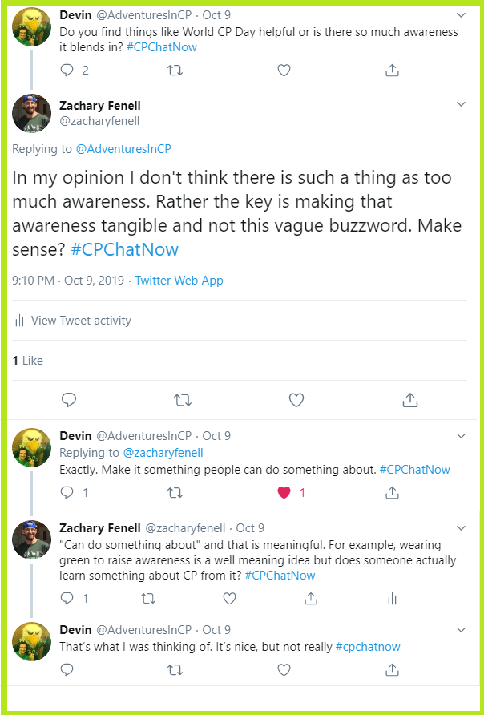The height and width of the screenshot is (715, 484).
Task: Unlike Devin's 'Exactly' reply
Action: click(x=284, y=492)
